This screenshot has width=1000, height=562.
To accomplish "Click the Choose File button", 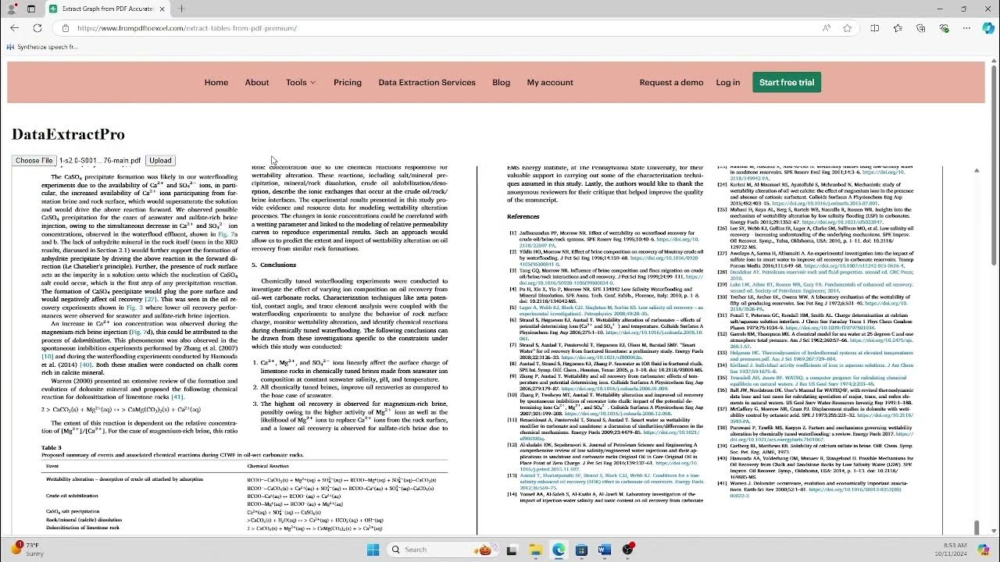I will [x=34, y=161].
